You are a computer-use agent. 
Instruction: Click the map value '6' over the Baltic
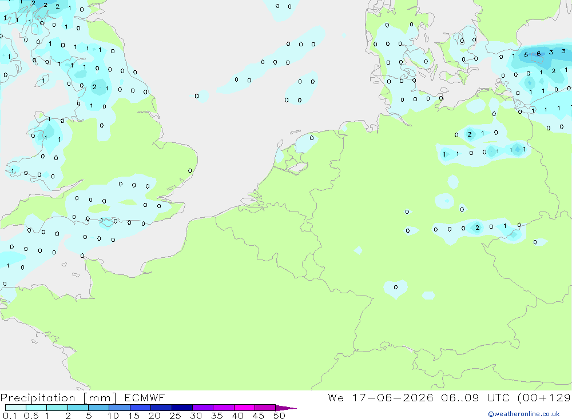click(x=538, y=54)
